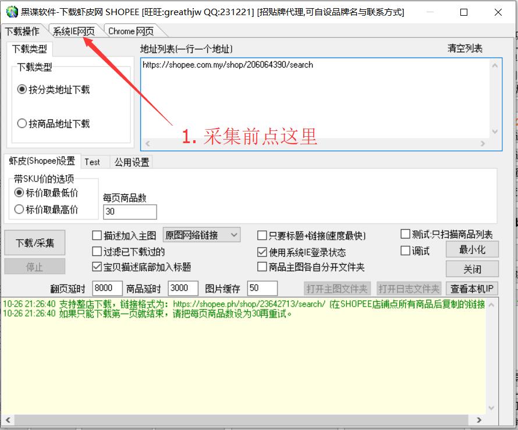Click 查看本机IP button
This screenshot has width=518, height=430.
[x=472, y=289]
